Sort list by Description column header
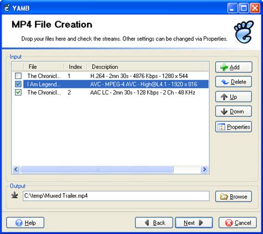Image resolution: width=263 pixels, height=234 pixels. (x=148, y=67)
